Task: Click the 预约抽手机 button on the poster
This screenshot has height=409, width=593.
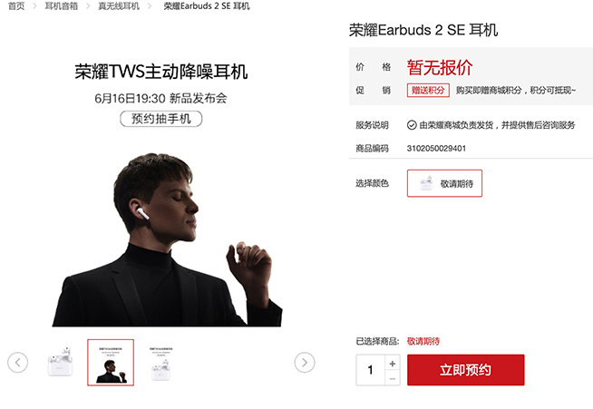Action: 161,119
